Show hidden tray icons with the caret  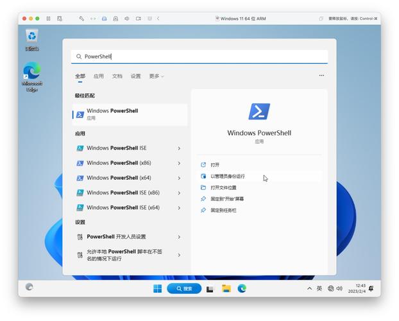coord(309,289)
